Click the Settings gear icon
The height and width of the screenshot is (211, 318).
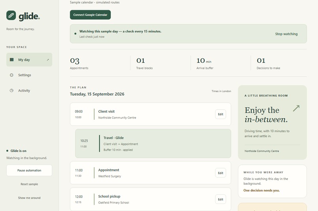click(x=11, y=75)
